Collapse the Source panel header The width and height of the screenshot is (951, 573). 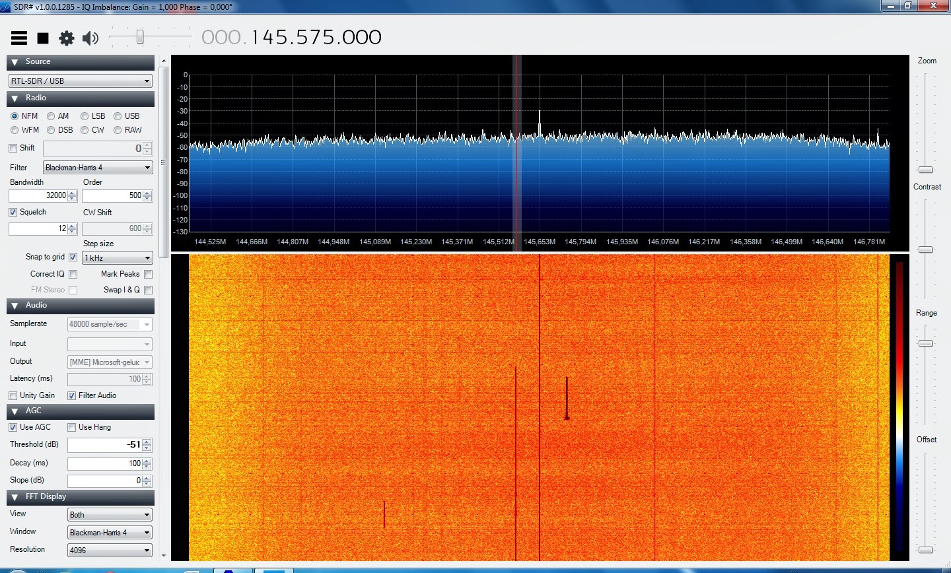point(81,62)
